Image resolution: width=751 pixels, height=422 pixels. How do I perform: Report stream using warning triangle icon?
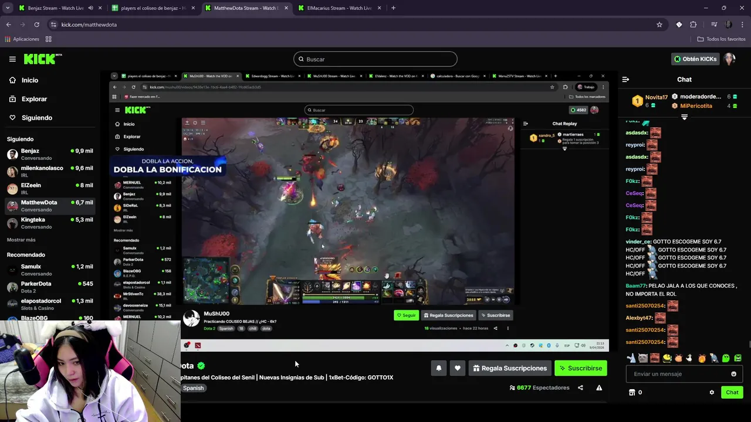[599, 387]
